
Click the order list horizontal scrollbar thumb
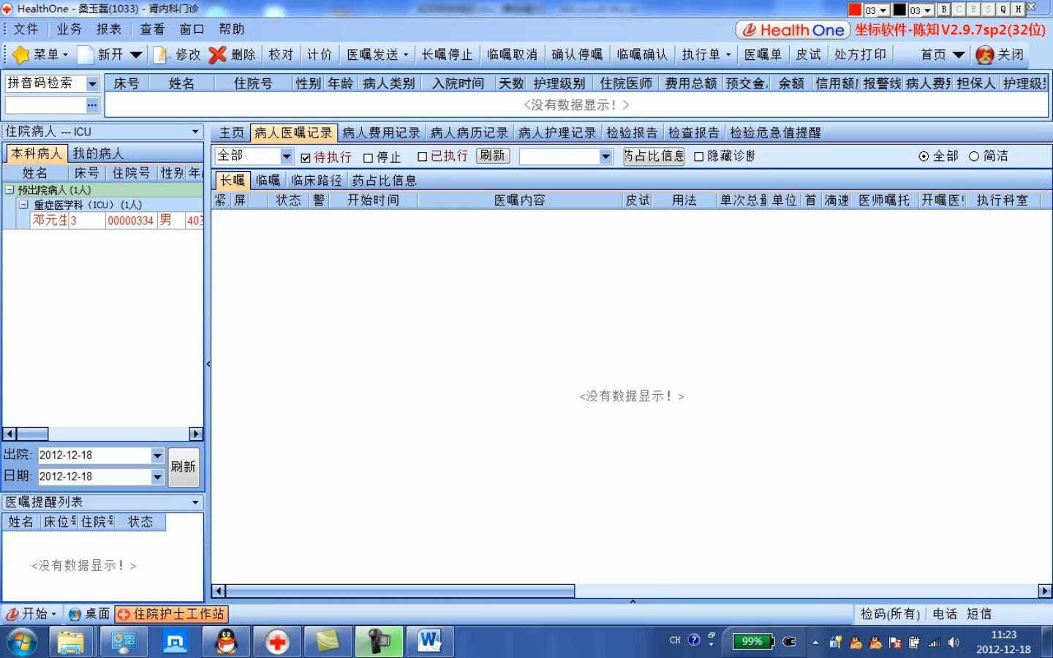[x=400, y=591]
